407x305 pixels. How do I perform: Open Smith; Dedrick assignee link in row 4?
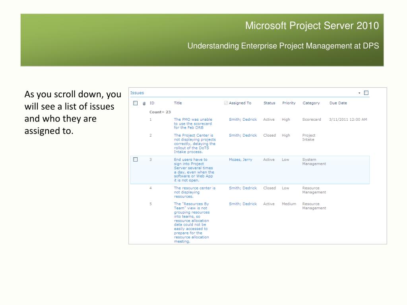[x=243, y=188]
